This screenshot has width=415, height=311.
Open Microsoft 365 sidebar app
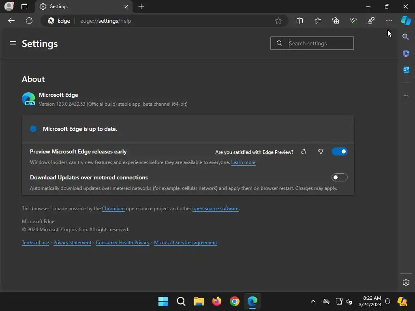click(x=406, y=53)
